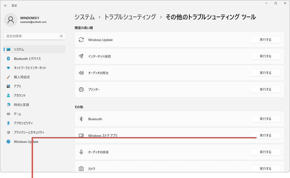Run the Bluetooth troubleshooter
290x178 pixels.
[x=265, y=119]
